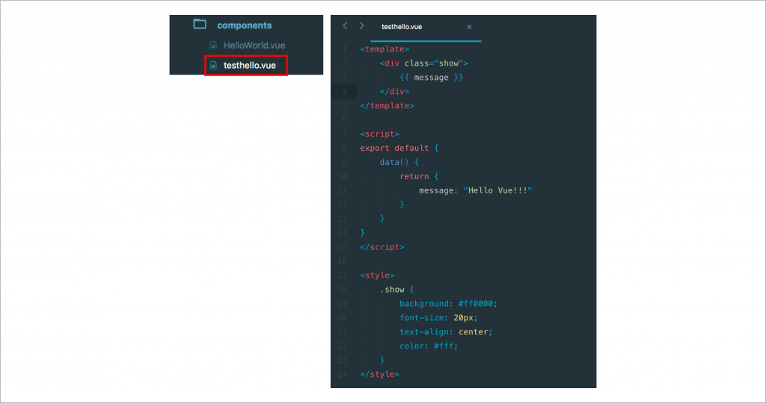Click the components folder icon
The width and height of the screenshot is (766, 403).
(200, 25)
